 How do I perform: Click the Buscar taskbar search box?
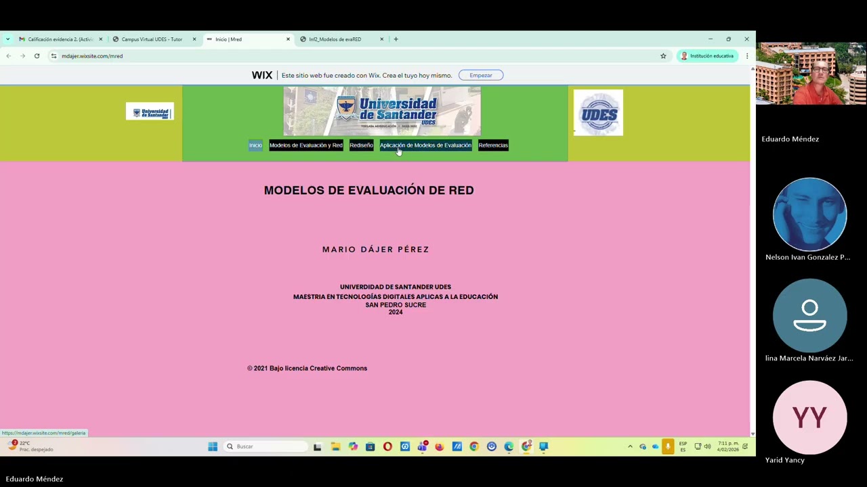(x=266, y=446)
